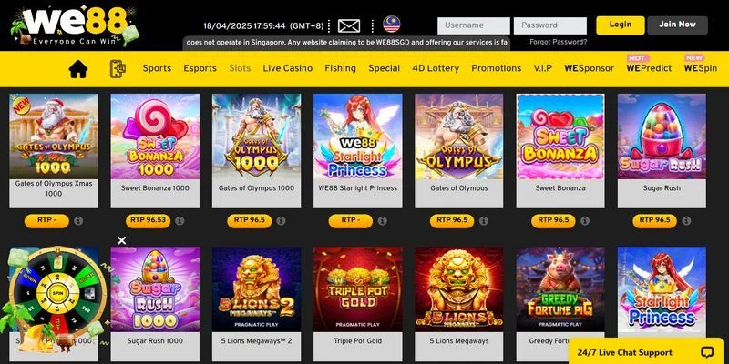
Task: Open the envelope messages icon
Action: pos(349,25)
